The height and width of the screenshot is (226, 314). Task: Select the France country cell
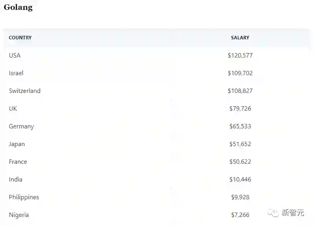coord(18,162)
